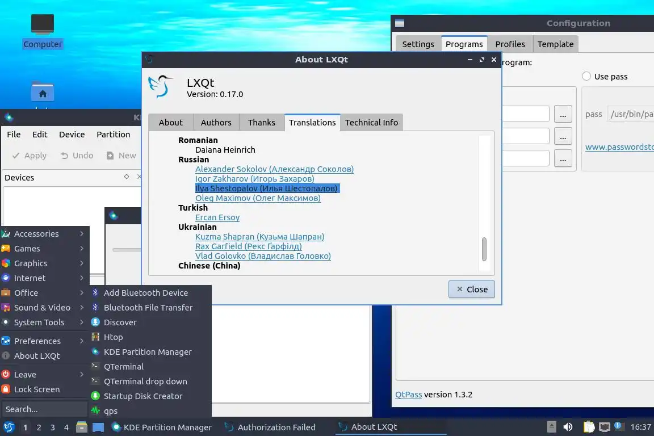Click Undo in partition manager toolbar
The height and width of the screenshot is (436, 654).
click(x=77, y=156)
